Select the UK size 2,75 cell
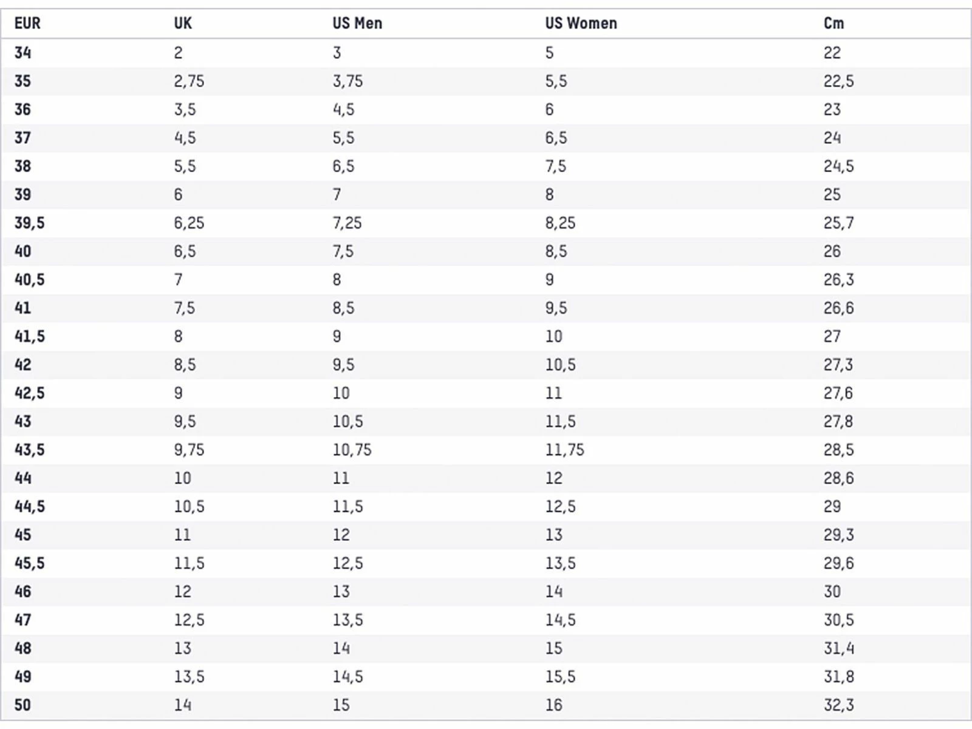Screen dimensions: 972x729 [x=189, y=81]
